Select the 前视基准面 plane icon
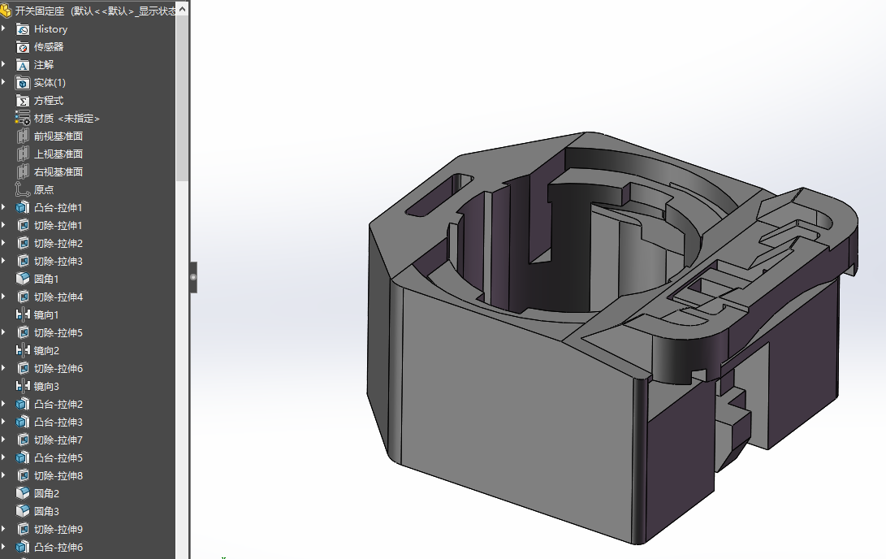886x559 pixels. coord(23,136)
